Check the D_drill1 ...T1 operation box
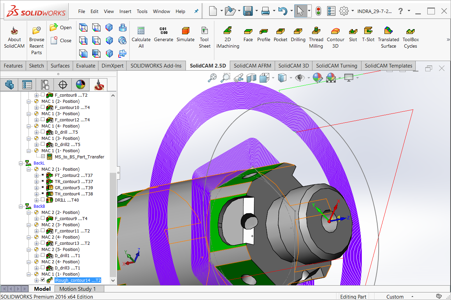Screen dimensions: 451x300 (43, 255)
